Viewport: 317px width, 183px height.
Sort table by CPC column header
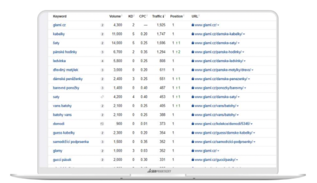(142, 16)
